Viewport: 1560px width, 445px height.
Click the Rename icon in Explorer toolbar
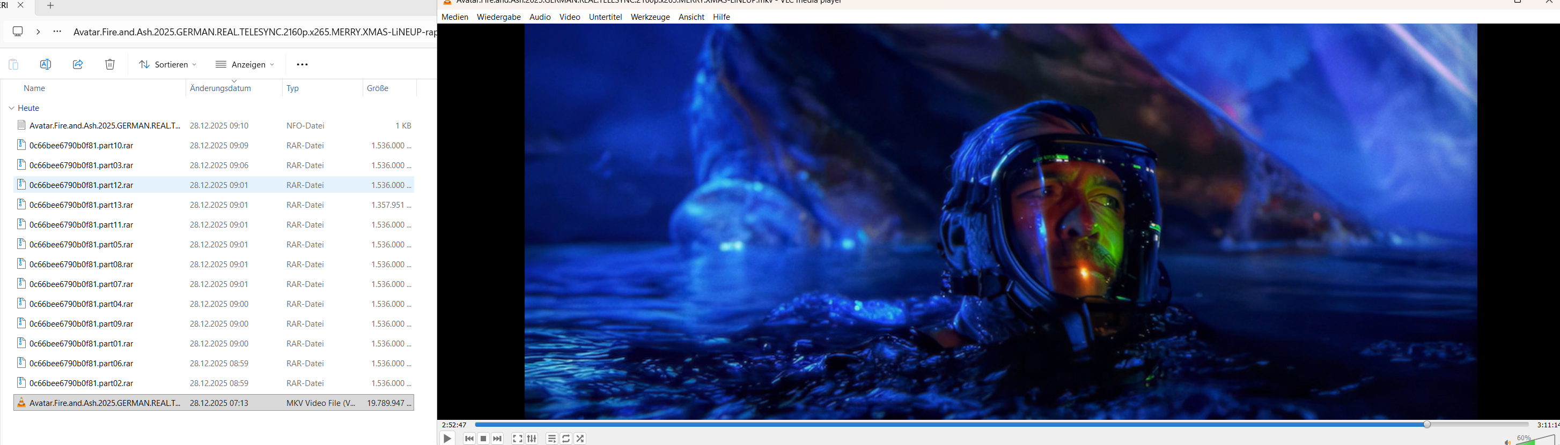[46, 65]
